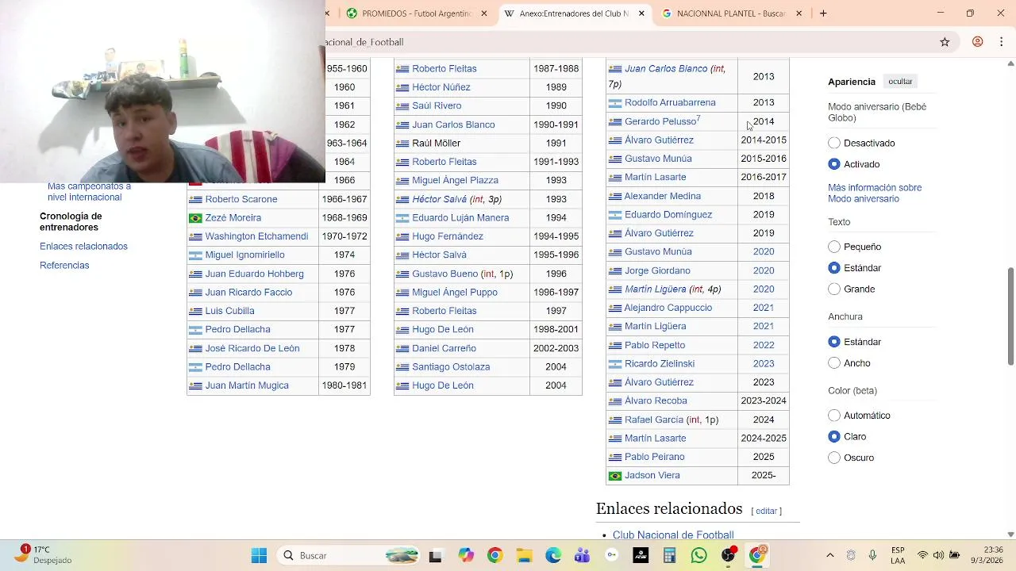This screenshot has width=1016, height=571.
Task: Open Jadson Viera coach link
Action: tap(652, 476)
